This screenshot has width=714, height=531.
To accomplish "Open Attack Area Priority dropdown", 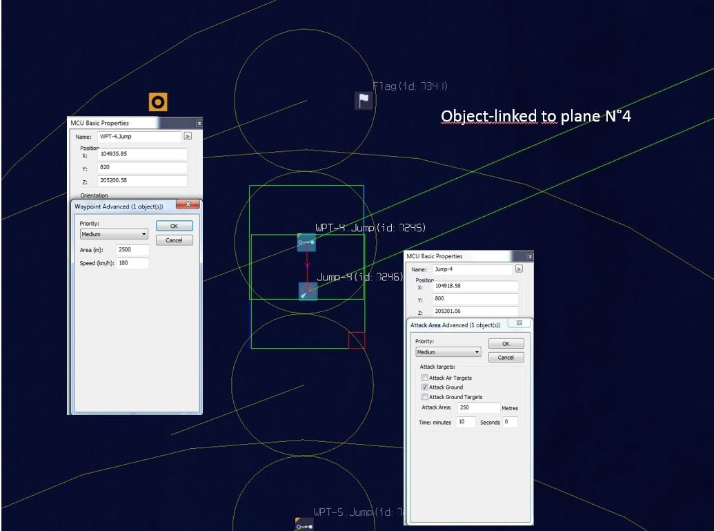I will (448, 352).
